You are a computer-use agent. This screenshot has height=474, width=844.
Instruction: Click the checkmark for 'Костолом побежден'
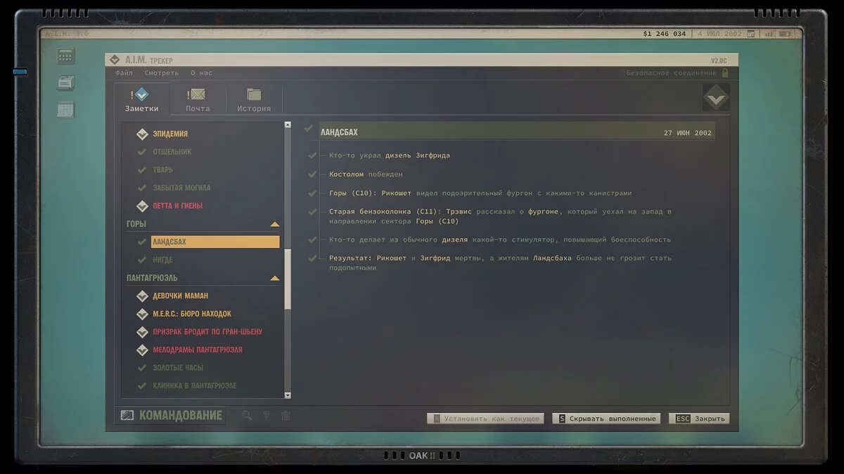point(312,174)
